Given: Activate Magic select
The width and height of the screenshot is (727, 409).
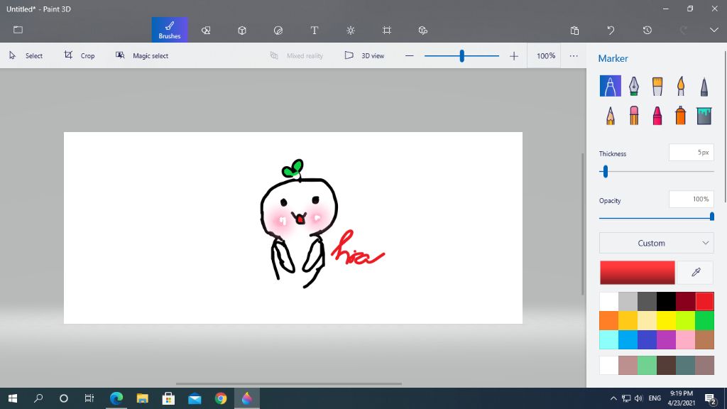Looking at the screenshot, I should pos(142,55).
